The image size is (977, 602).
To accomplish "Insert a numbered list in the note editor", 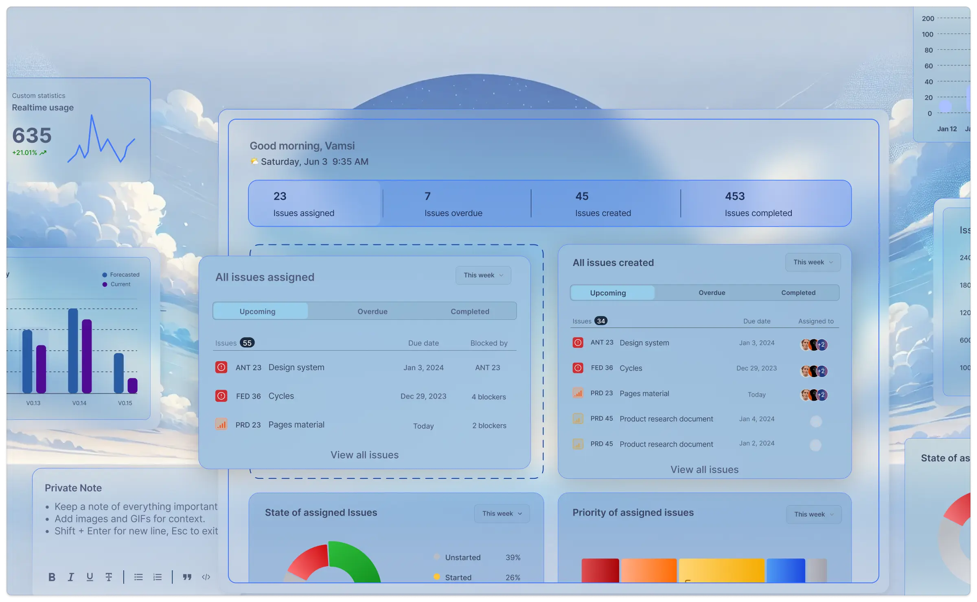I will pos(157,577).
